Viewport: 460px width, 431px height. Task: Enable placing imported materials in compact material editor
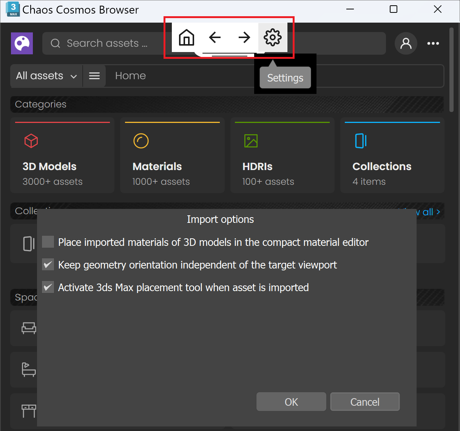[48, 242]
